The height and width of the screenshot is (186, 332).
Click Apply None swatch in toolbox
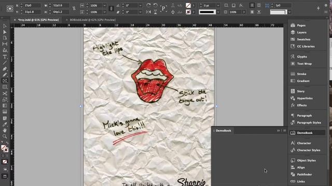pos(5,162)
